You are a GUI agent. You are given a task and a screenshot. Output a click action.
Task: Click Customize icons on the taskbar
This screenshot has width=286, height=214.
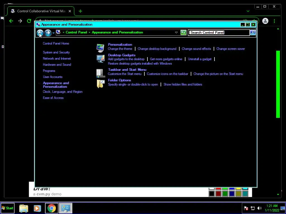pos(168,74)
